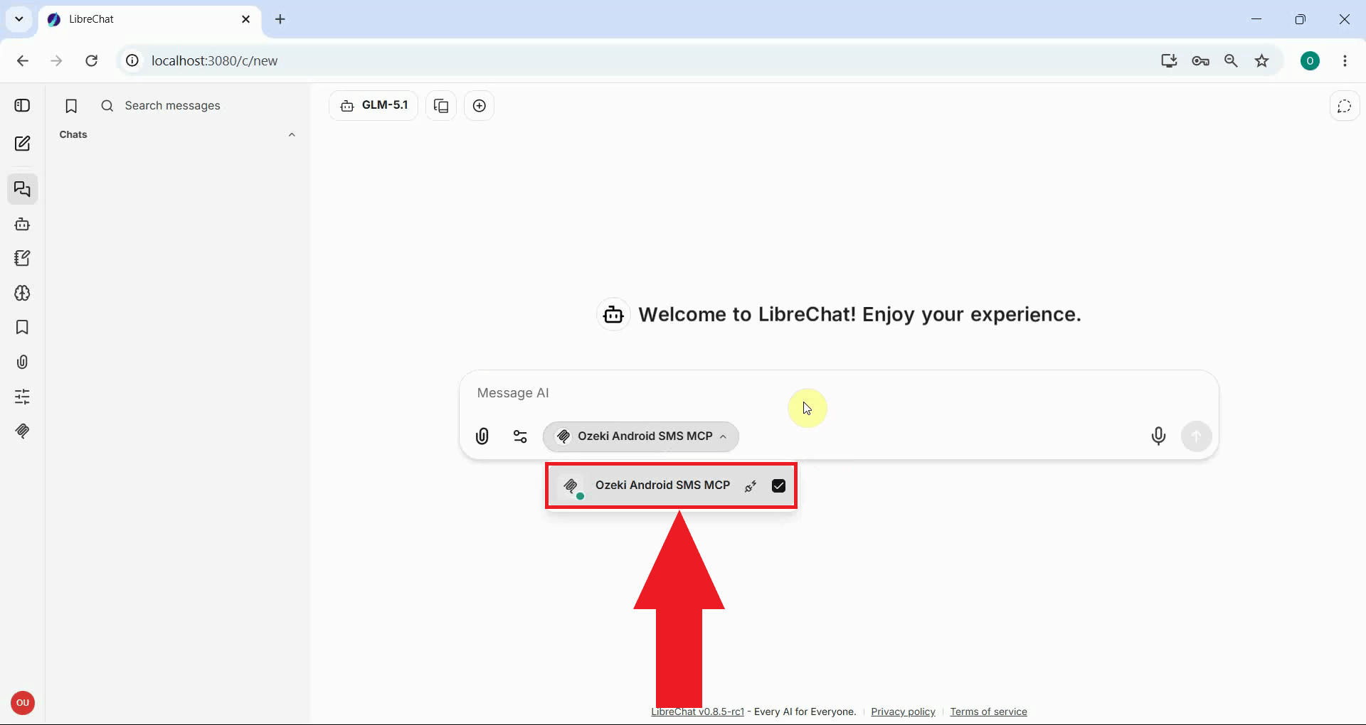The image size is (1366, 725).
Task: Reload the current page
Action: pos(92,61)
